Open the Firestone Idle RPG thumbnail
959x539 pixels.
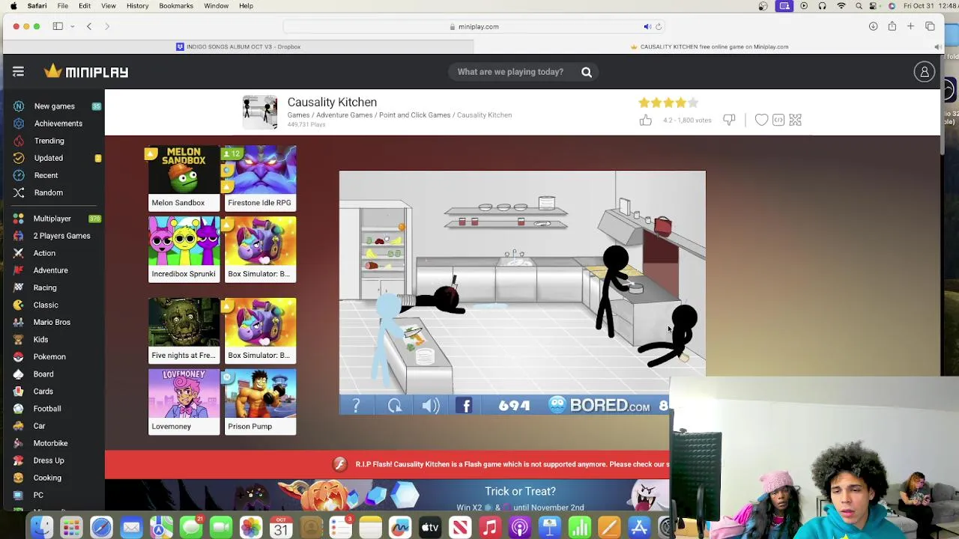pos(260,178)
